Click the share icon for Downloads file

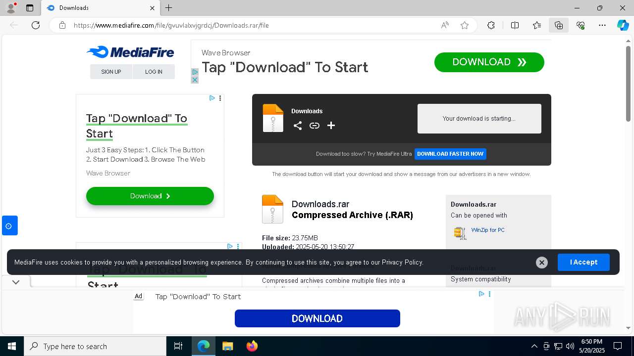coord(297,126)
